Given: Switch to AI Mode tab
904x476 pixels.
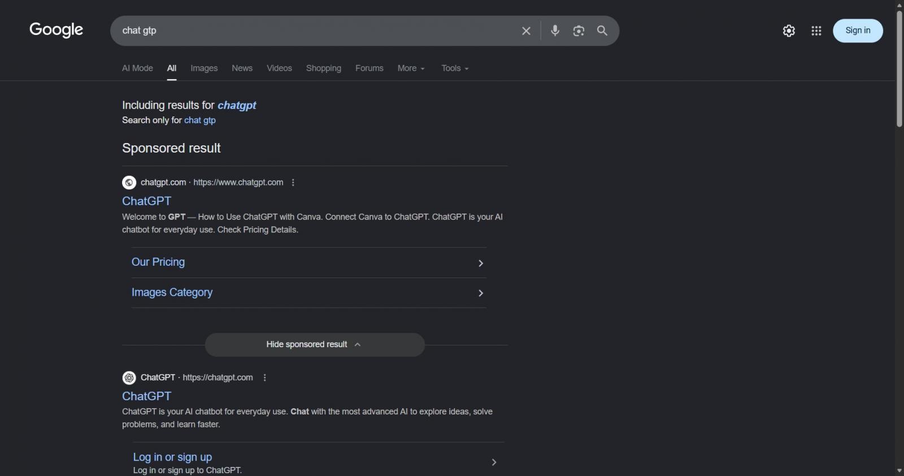Looking at the screenshot, I should coord(137,68).
